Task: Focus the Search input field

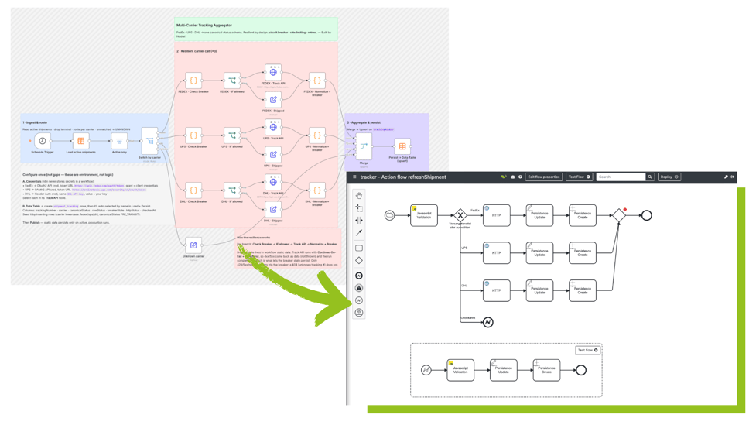Action: [x=621, y=177]
